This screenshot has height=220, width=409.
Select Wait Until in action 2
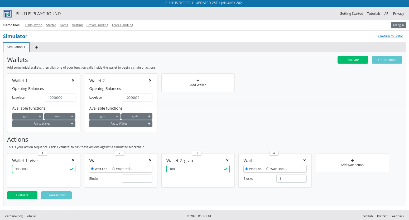tap(114, 169)
